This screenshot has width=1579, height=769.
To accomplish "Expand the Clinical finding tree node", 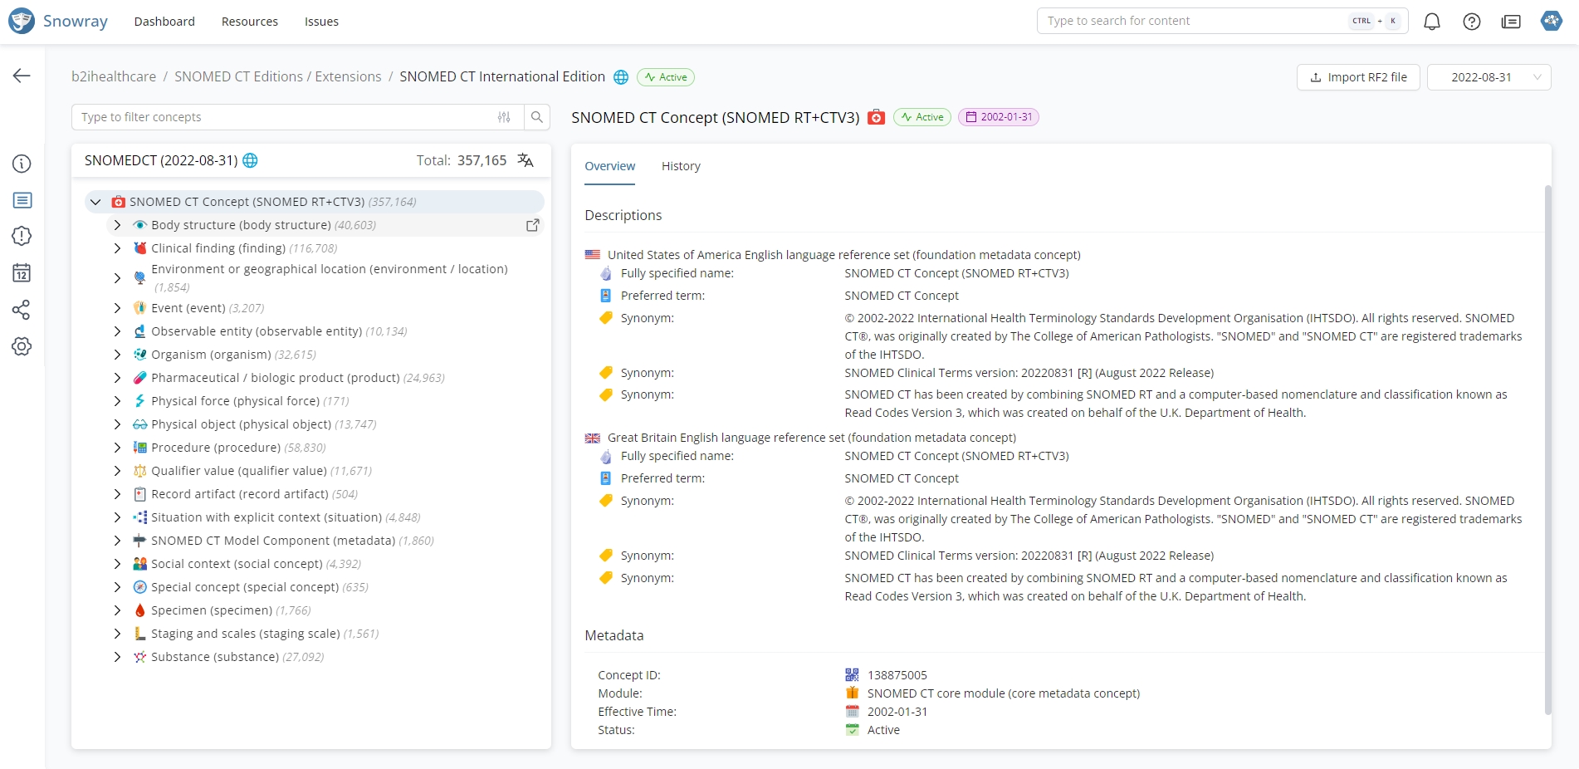I will tap(117, 248).
